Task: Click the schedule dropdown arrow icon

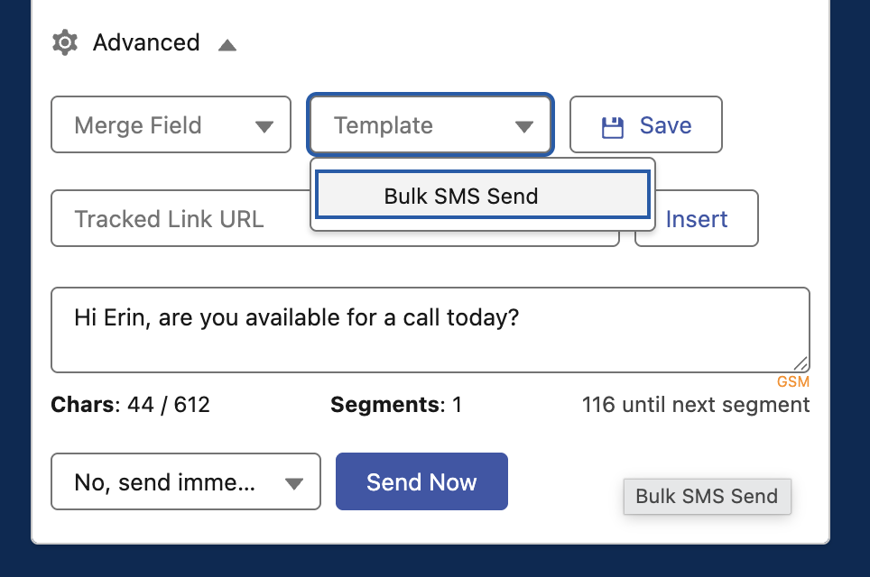Action: click(x=294, y=483)
